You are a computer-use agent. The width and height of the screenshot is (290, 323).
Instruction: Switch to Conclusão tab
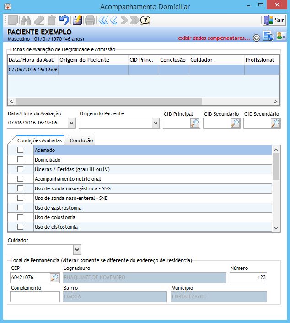(81, 140)
